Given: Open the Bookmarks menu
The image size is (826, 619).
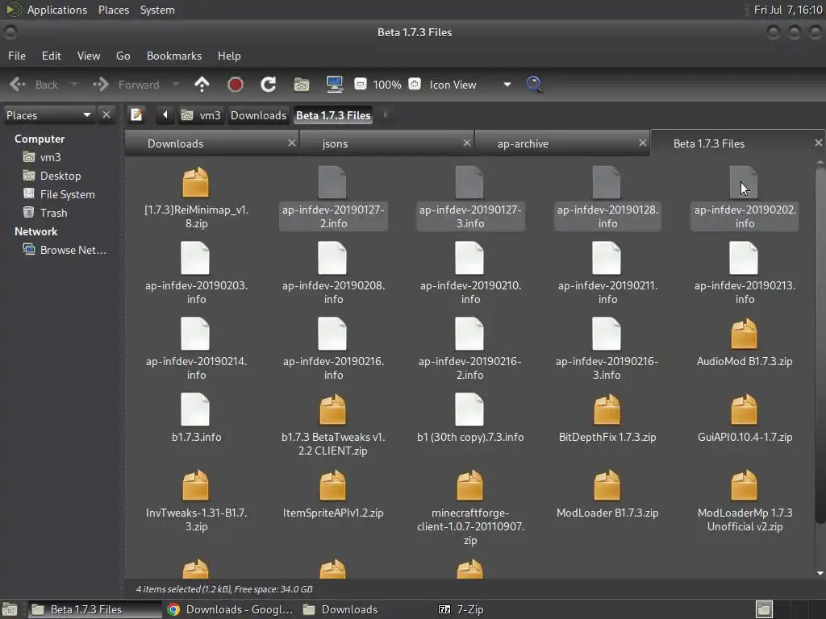Looking at the screenshot, I should (x=174, y=56).
